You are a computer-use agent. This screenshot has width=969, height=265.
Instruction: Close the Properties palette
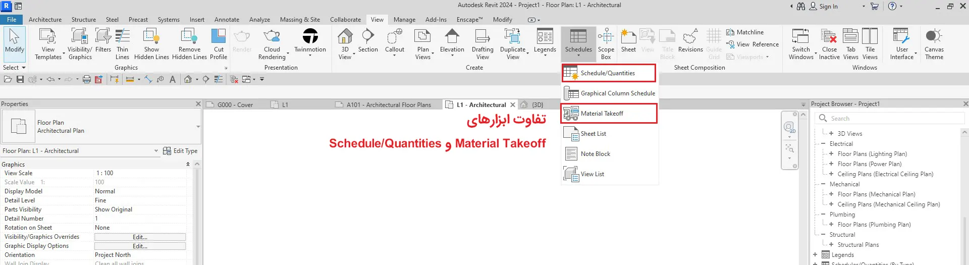coord(198,104)
